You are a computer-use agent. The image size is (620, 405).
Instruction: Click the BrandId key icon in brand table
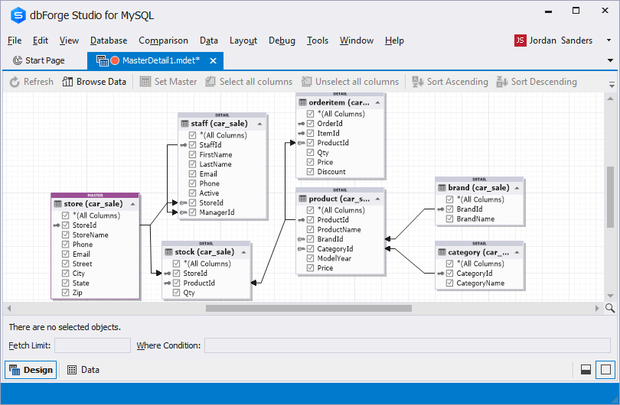440,209
